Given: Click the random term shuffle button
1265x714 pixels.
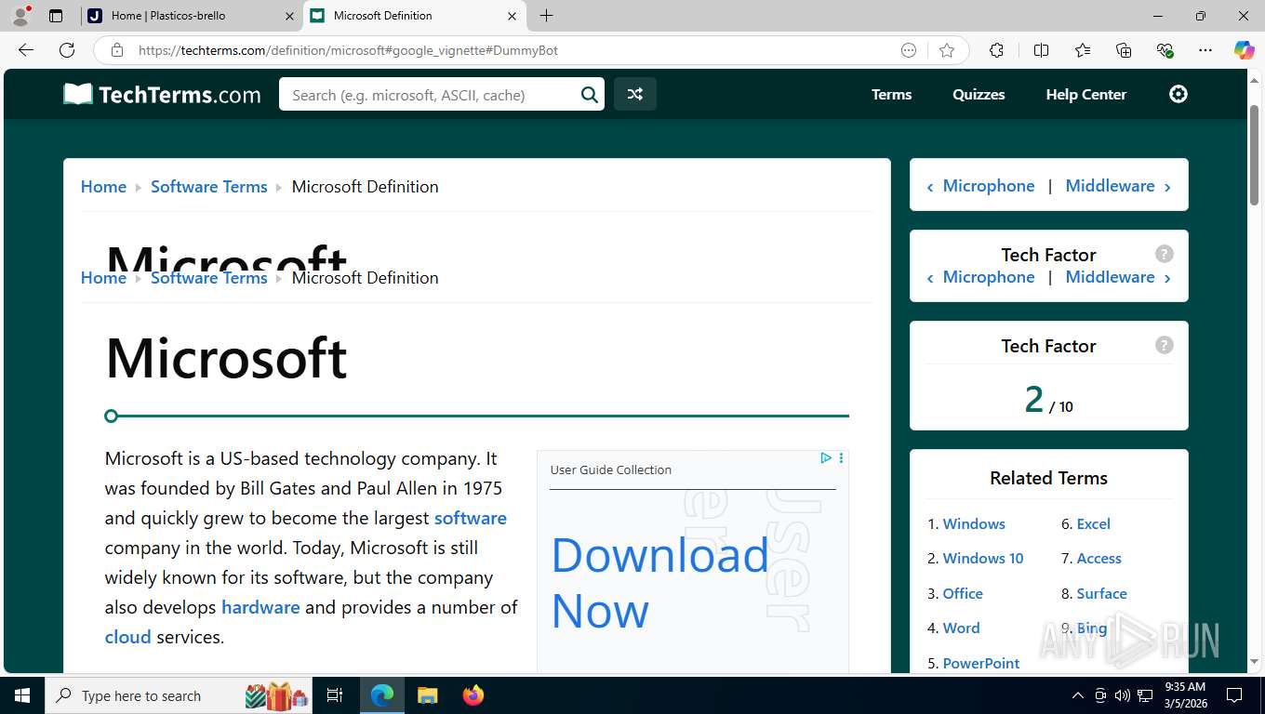Looking at the screenshot, I should pyautogui.click(x=635, y=94).
